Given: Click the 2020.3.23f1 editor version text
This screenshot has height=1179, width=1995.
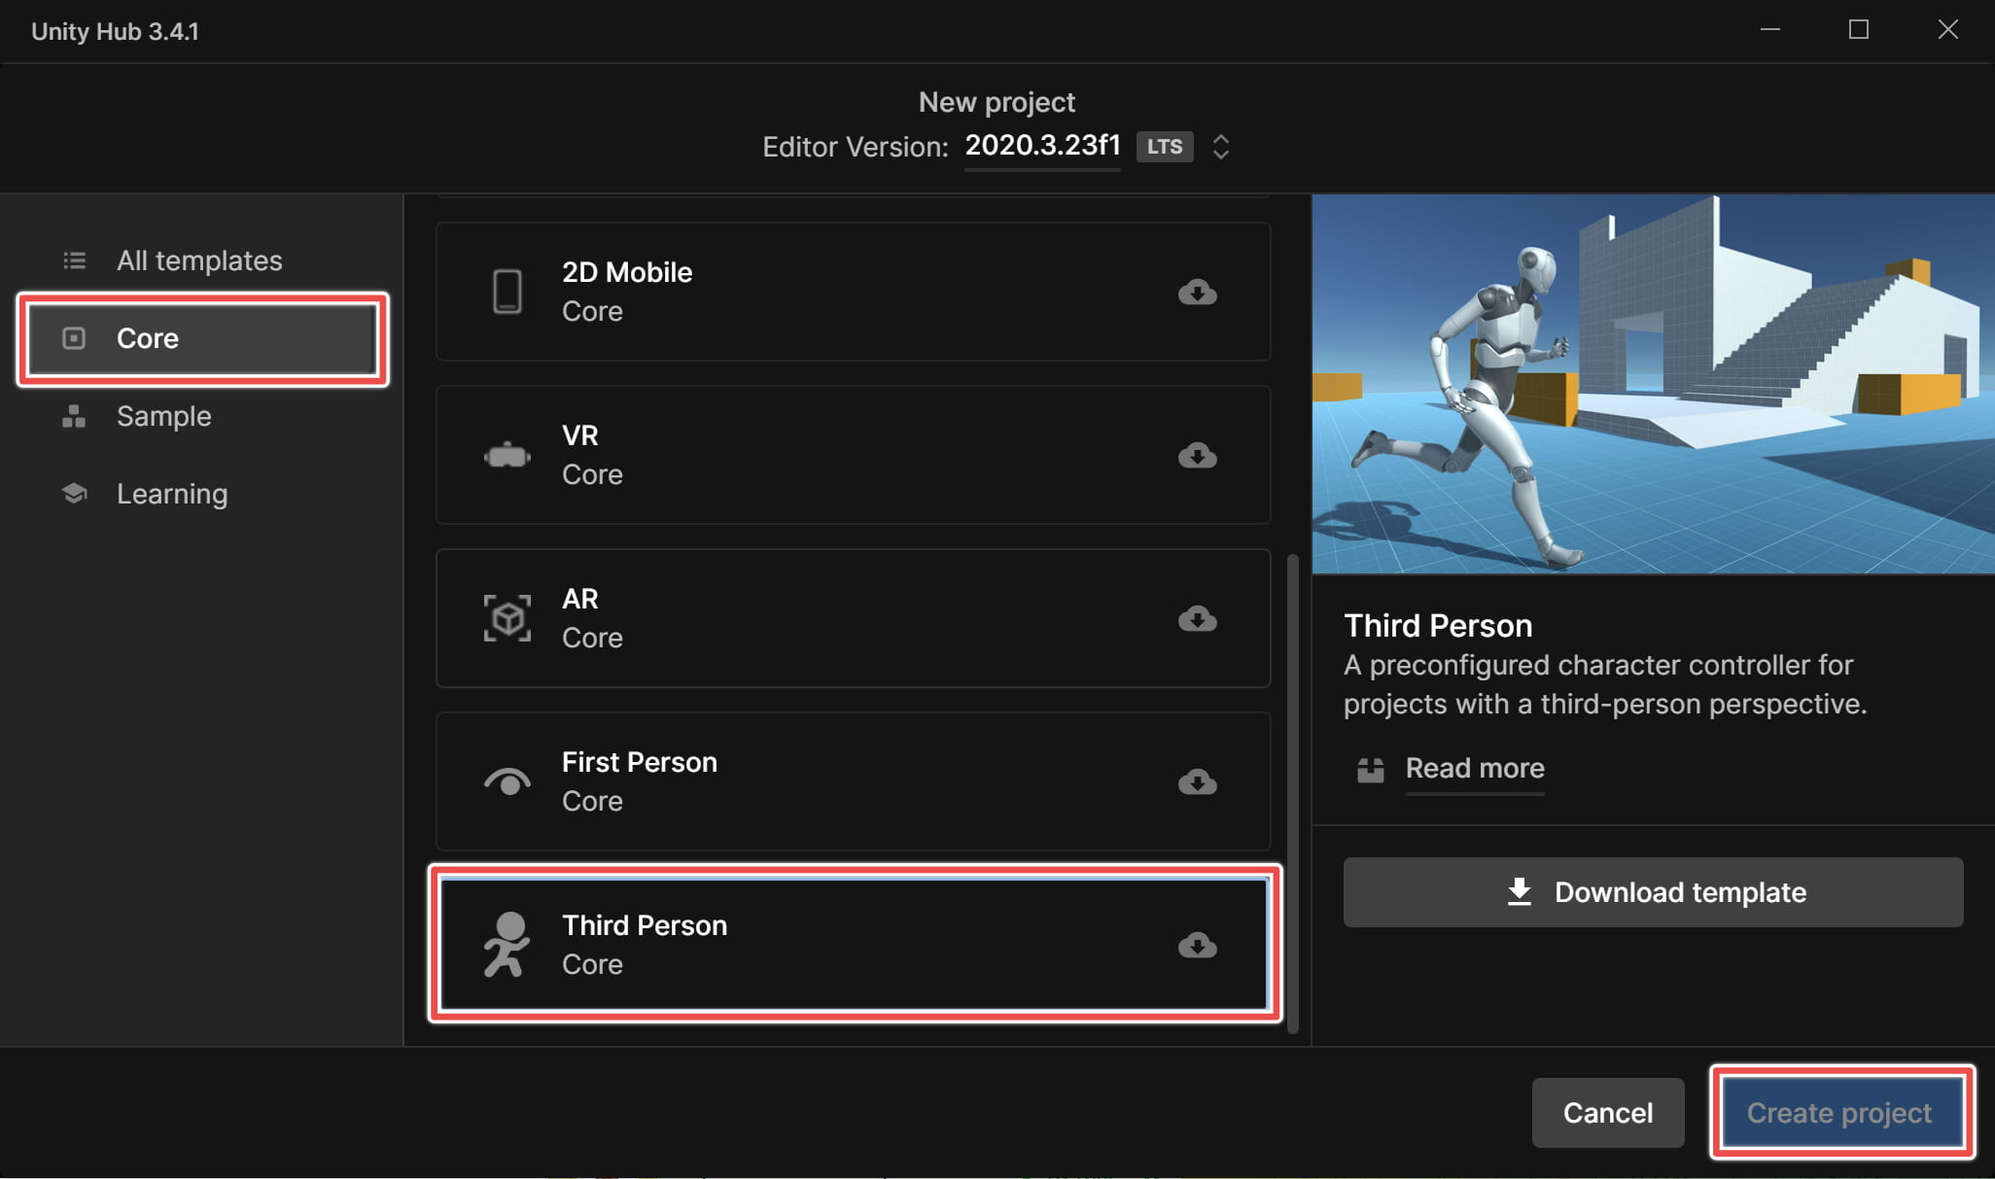Looking at the screenshot, I should (x=1042, y=146).
